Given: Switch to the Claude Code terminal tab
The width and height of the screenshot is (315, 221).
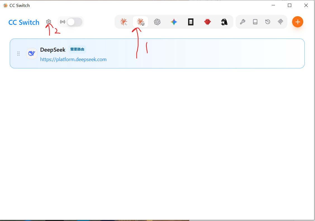Looking at the screenshot, I should click(124, 22).
